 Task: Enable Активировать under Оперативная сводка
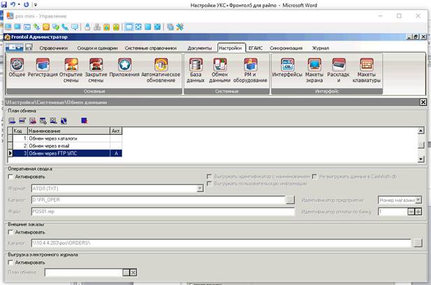coord(10,177)
